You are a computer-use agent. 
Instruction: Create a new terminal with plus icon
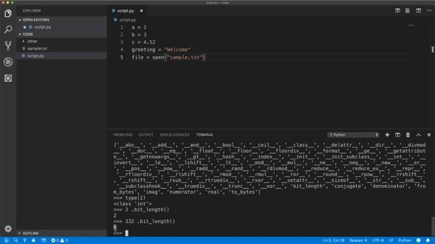387,135
